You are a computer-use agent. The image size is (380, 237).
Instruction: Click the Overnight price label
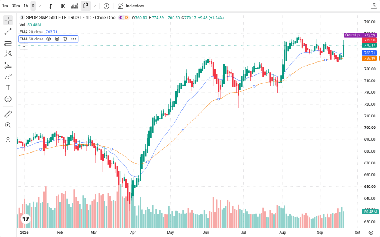click(x=353, y=35)
